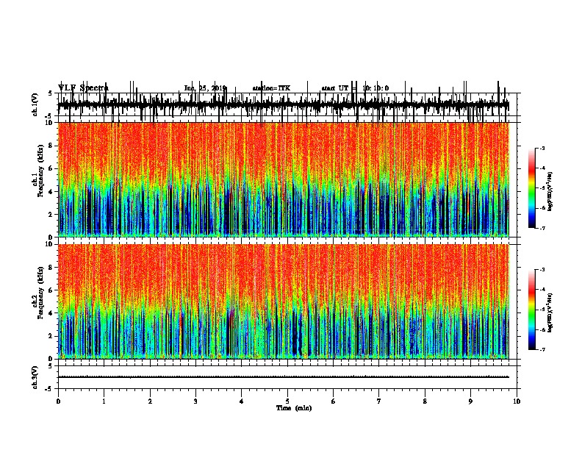Click the '2' time axis tick label
This screenshot has height=450, width=582.
(x=150, y=401)
